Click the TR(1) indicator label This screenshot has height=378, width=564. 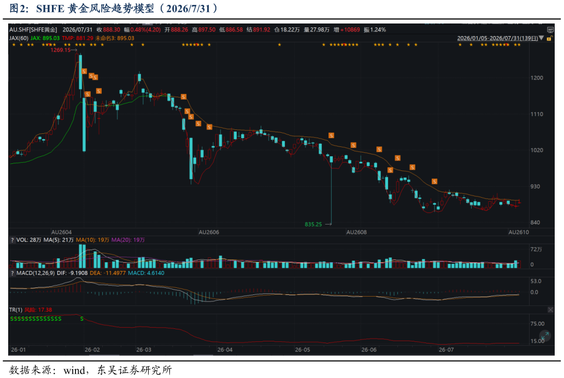pyautogui.click(x=16, y=310)
